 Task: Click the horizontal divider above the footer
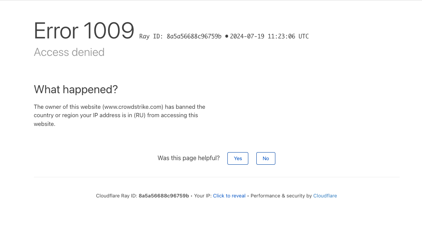pyautogui.click(x=216, y=177)
